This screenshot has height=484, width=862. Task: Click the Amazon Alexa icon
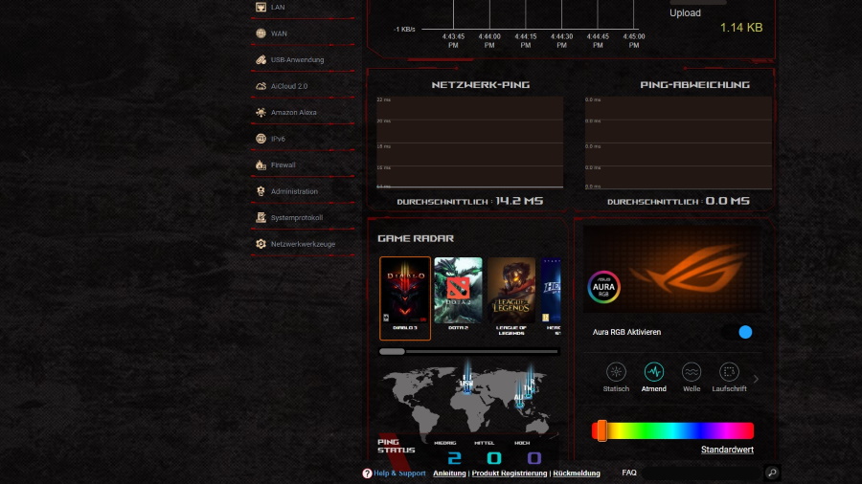coord(261,113)
